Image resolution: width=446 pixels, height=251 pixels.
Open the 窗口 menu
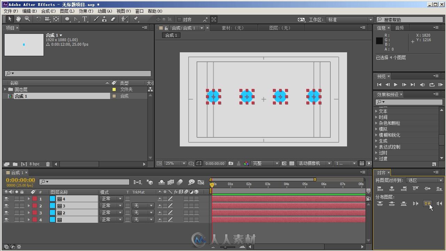[139, 11]
